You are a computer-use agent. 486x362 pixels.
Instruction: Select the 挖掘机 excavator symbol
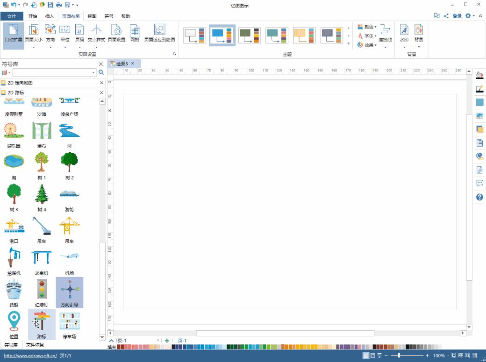click(x=14, y=262)
